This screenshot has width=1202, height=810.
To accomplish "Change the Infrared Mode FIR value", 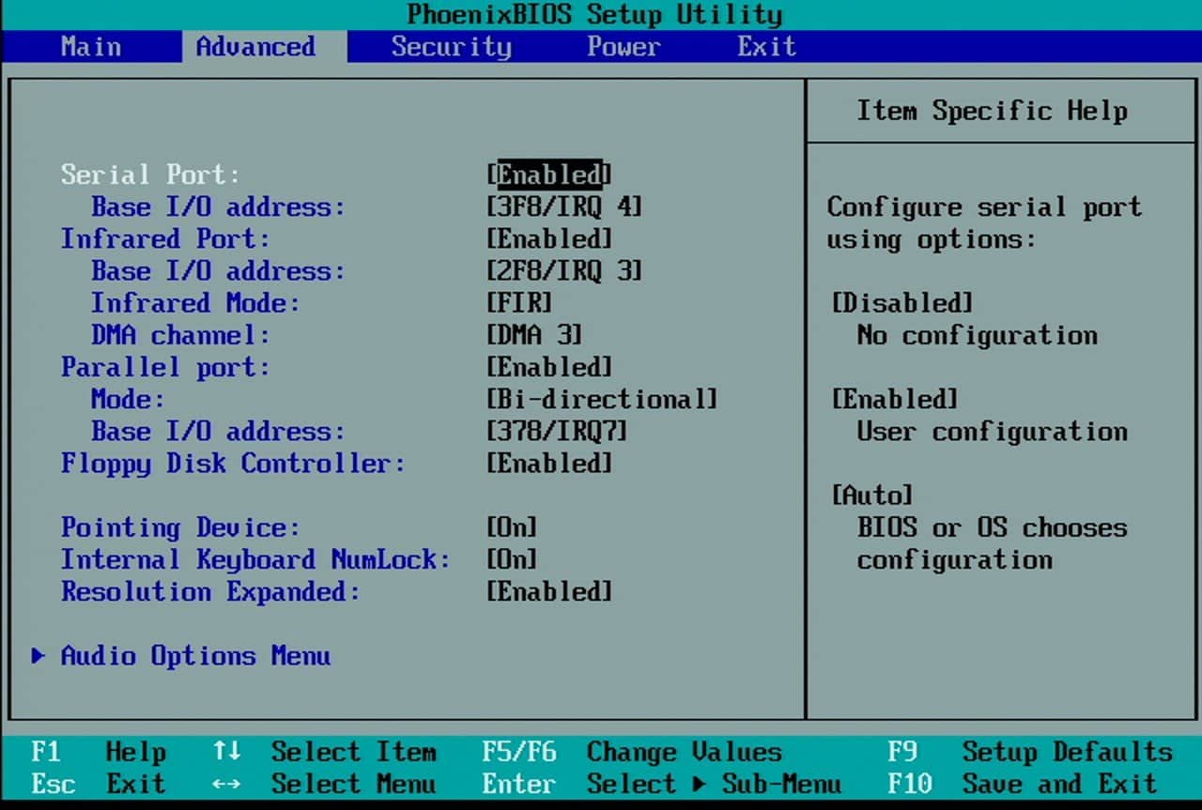I will (519, 302).
